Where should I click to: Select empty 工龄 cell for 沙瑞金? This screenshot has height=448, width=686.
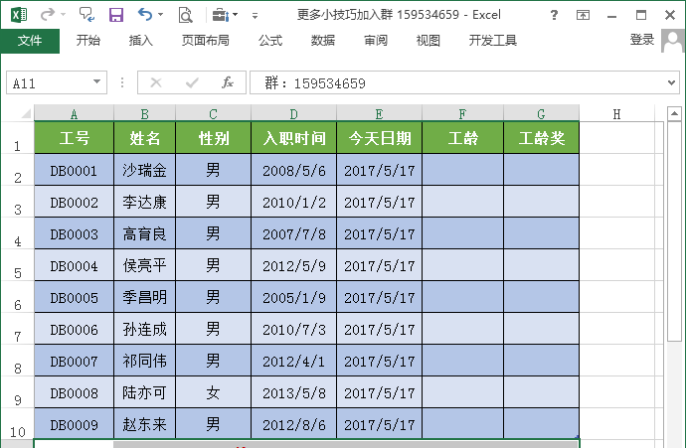click(x=462, y=170)
